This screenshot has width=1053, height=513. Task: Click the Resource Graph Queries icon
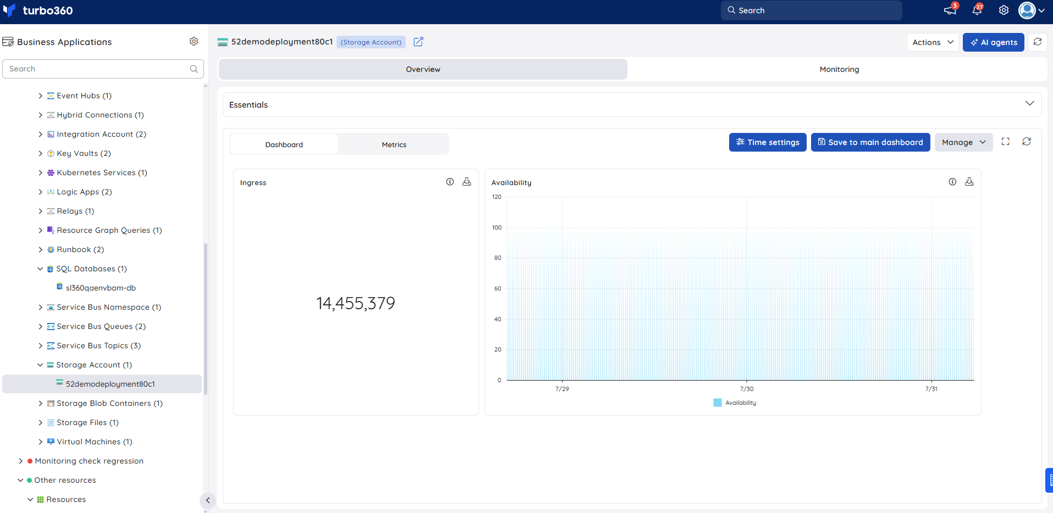pyautogui.click(x=51, y=230)
